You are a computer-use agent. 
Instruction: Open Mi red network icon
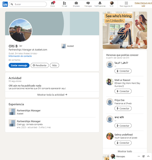tap(64, 4)
